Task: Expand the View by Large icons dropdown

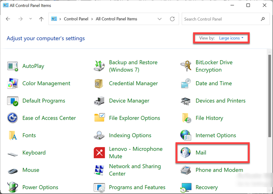Action: (x=231, y=38)
